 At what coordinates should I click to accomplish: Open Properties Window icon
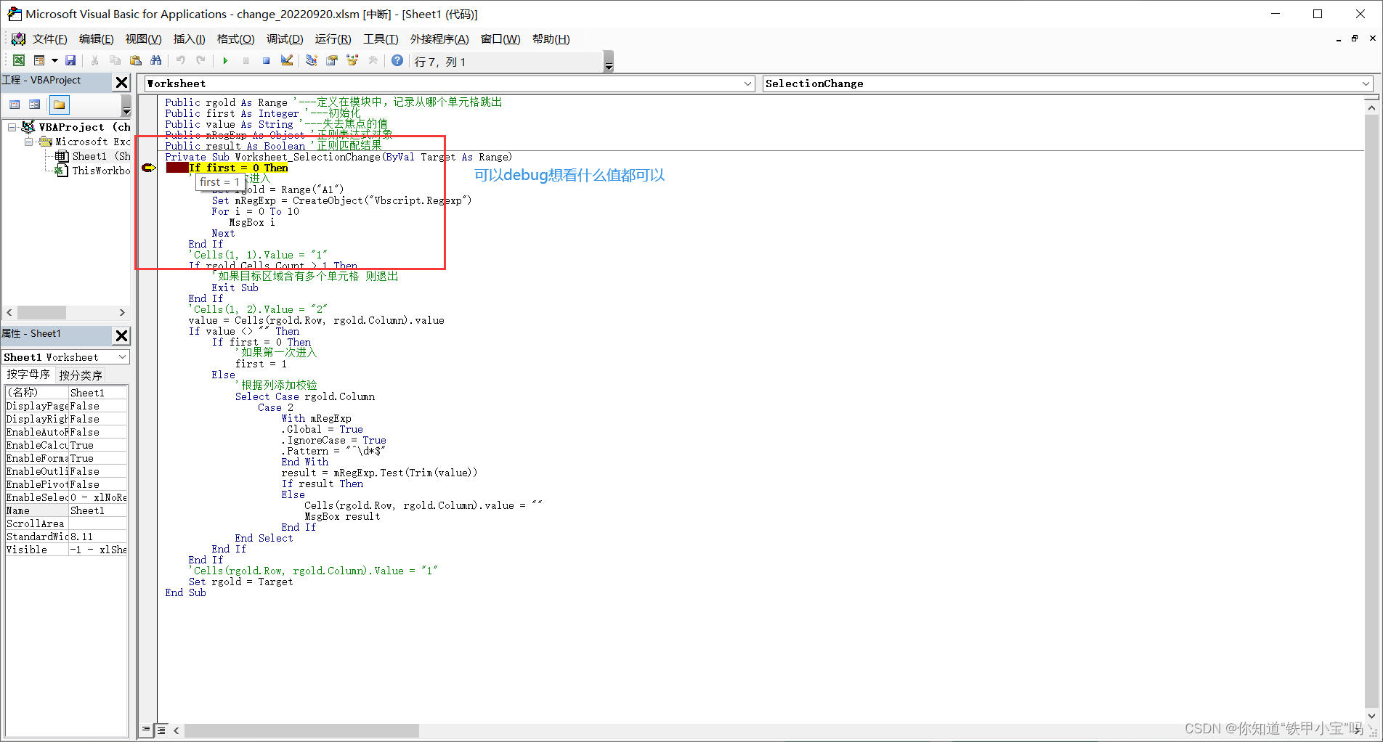(332, 61)
